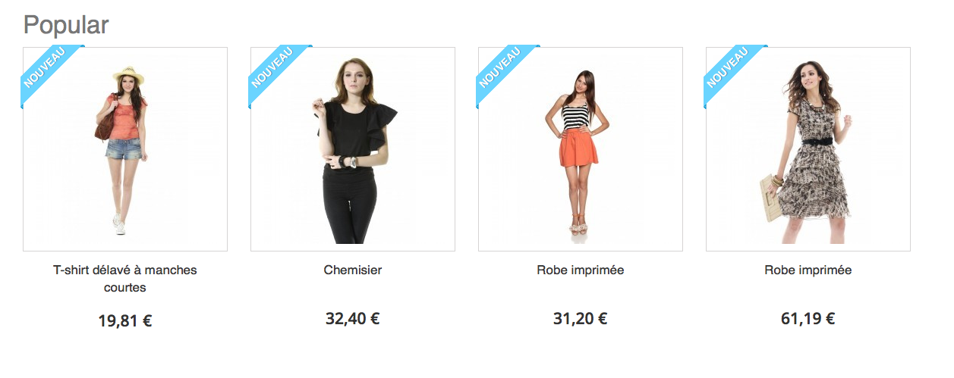Open the Chemisier product title link
This screenshot has height=378, width=954.
[353, 270]
